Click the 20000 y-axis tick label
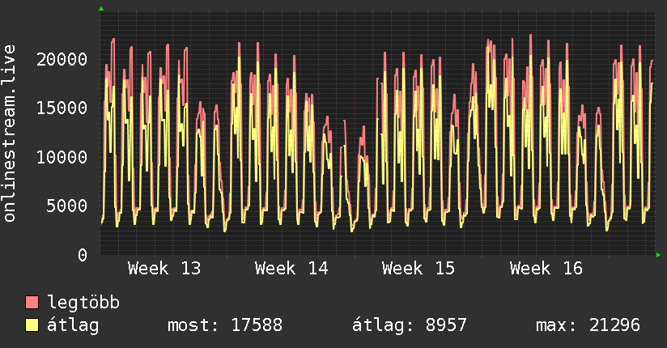 coord(62,59)
